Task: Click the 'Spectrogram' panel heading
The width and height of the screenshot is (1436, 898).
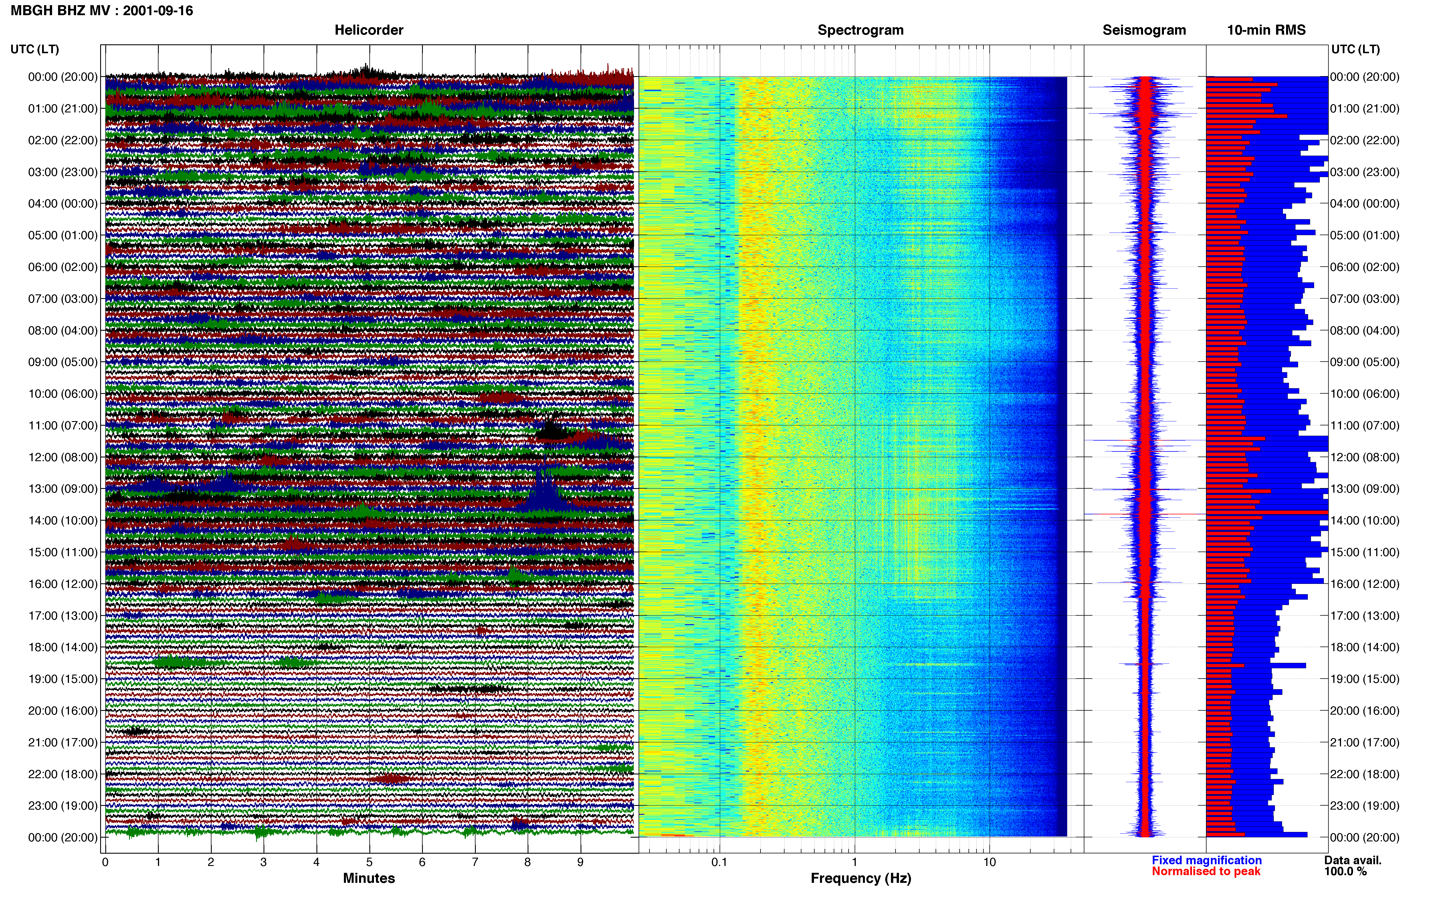Action: pos(861,30)
